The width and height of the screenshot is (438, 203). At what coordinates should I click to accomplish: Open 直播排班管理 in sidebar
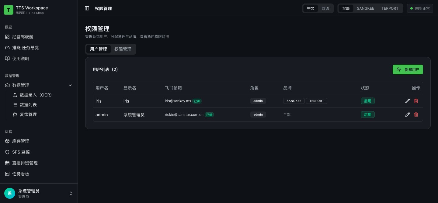[x=39, y=163]
